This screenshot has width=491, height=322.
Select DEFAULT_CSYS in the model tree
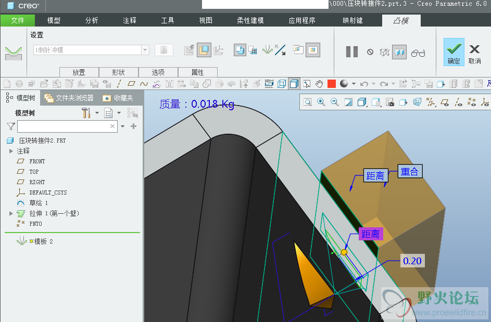pyautogui.click(x=48, y=192)
